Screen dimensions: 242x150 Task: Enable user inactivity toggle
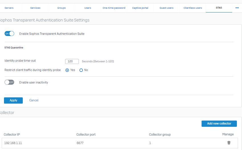(x=9, y=82)
